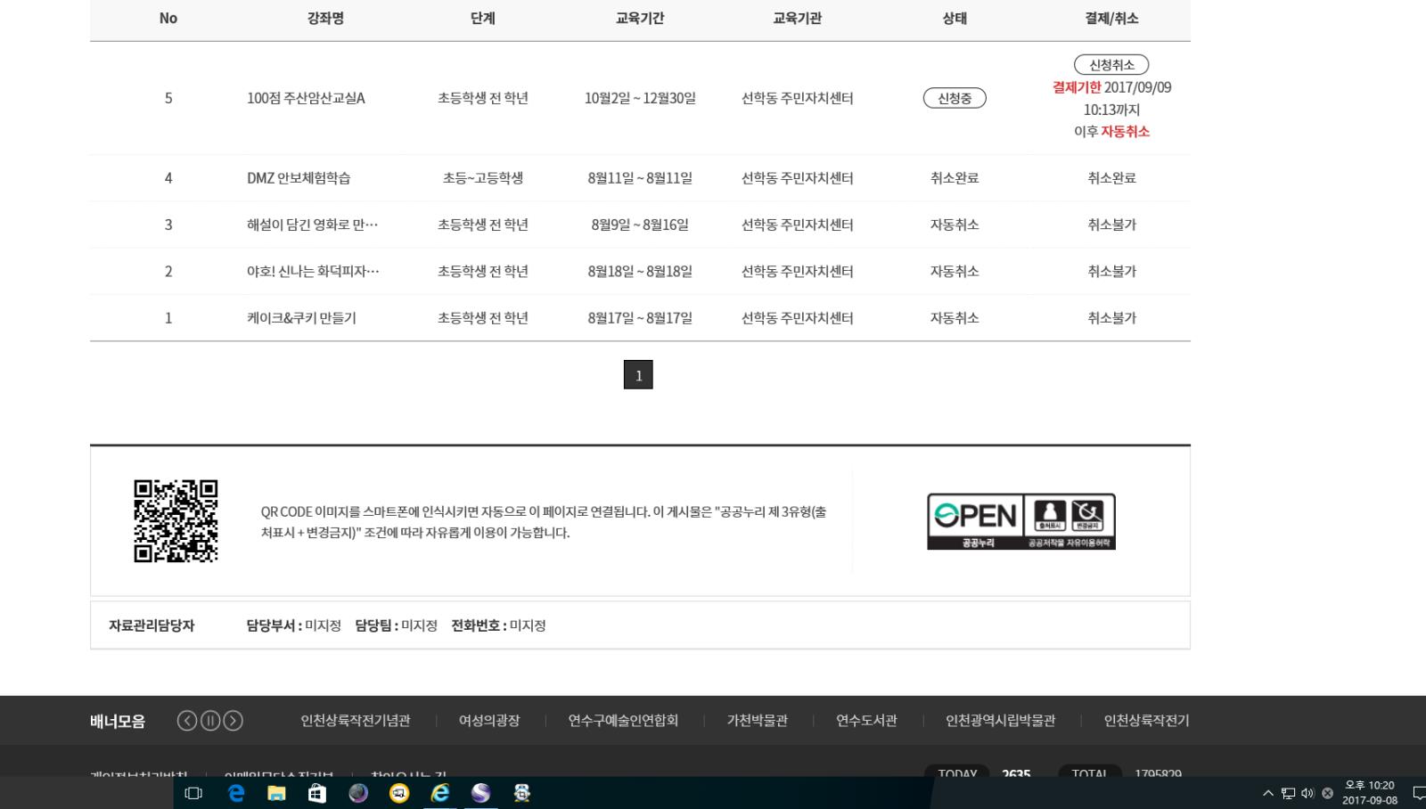Select course name 케이크&쿠키 만들기
The image size is (1426, 809).
click(x=301, y=318)
